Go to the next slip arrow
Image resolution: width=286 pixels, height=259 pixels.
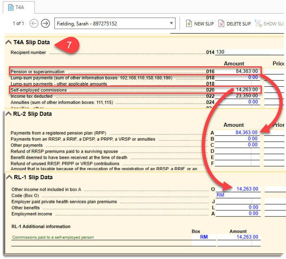[45, 23]
